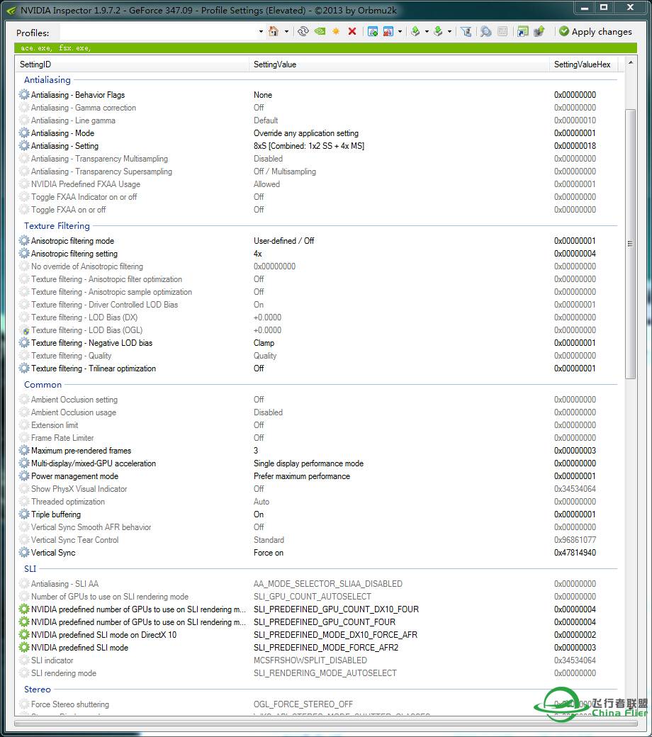The width and height of the screenshot is (652, 737).
Task: Open the import profiles dropdown arrow
Action: click(x=449, y=32)
